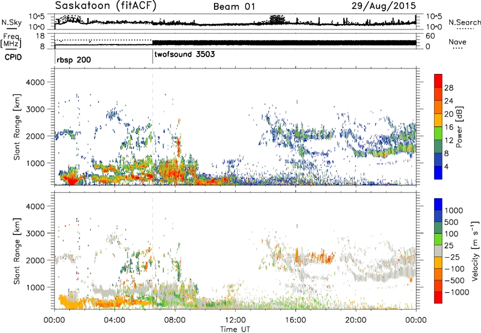Image resolution: width=481 pixels, height=333 pixels.
Task: Select the "24" Power colorbar tick
Action: (x=449, y=101)
